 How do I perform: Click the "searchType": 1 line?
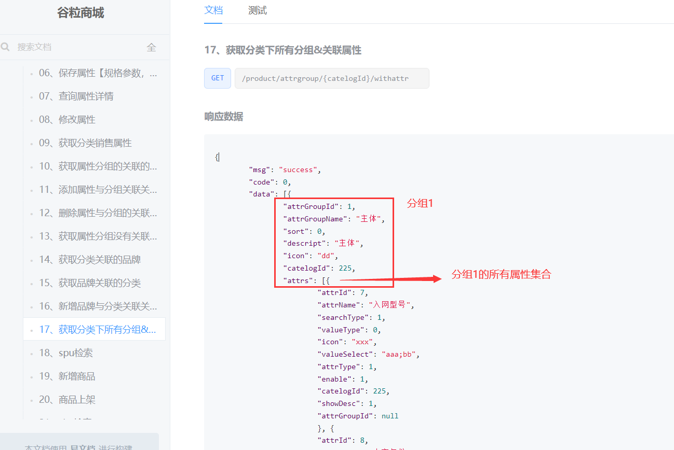(352, 317)
